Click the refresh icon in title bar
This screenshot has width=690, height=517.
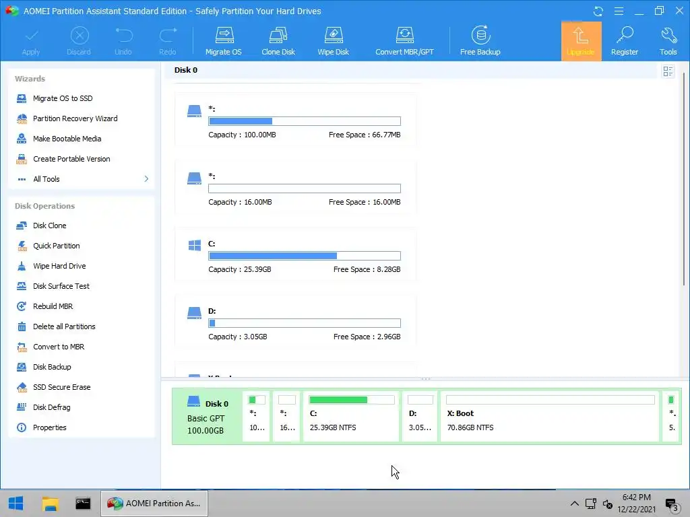[598, 11]
